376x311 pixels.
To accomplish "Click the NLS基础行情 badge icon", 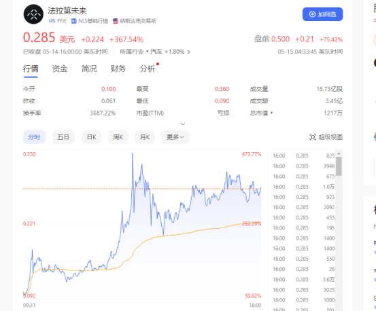I will (x=74, y=21).
